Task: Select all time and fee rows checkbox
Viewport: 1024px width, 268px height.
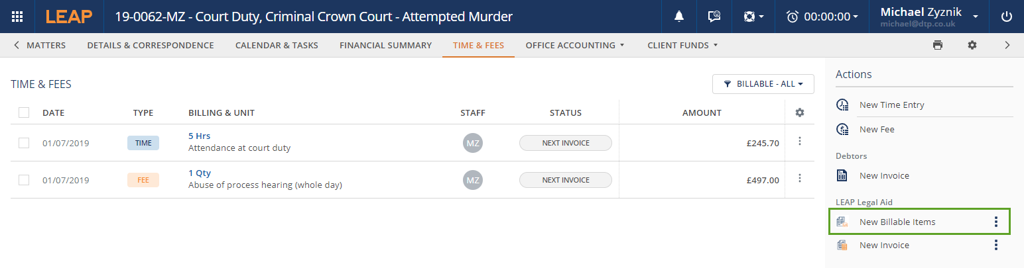Action: (x=24, y=112)
